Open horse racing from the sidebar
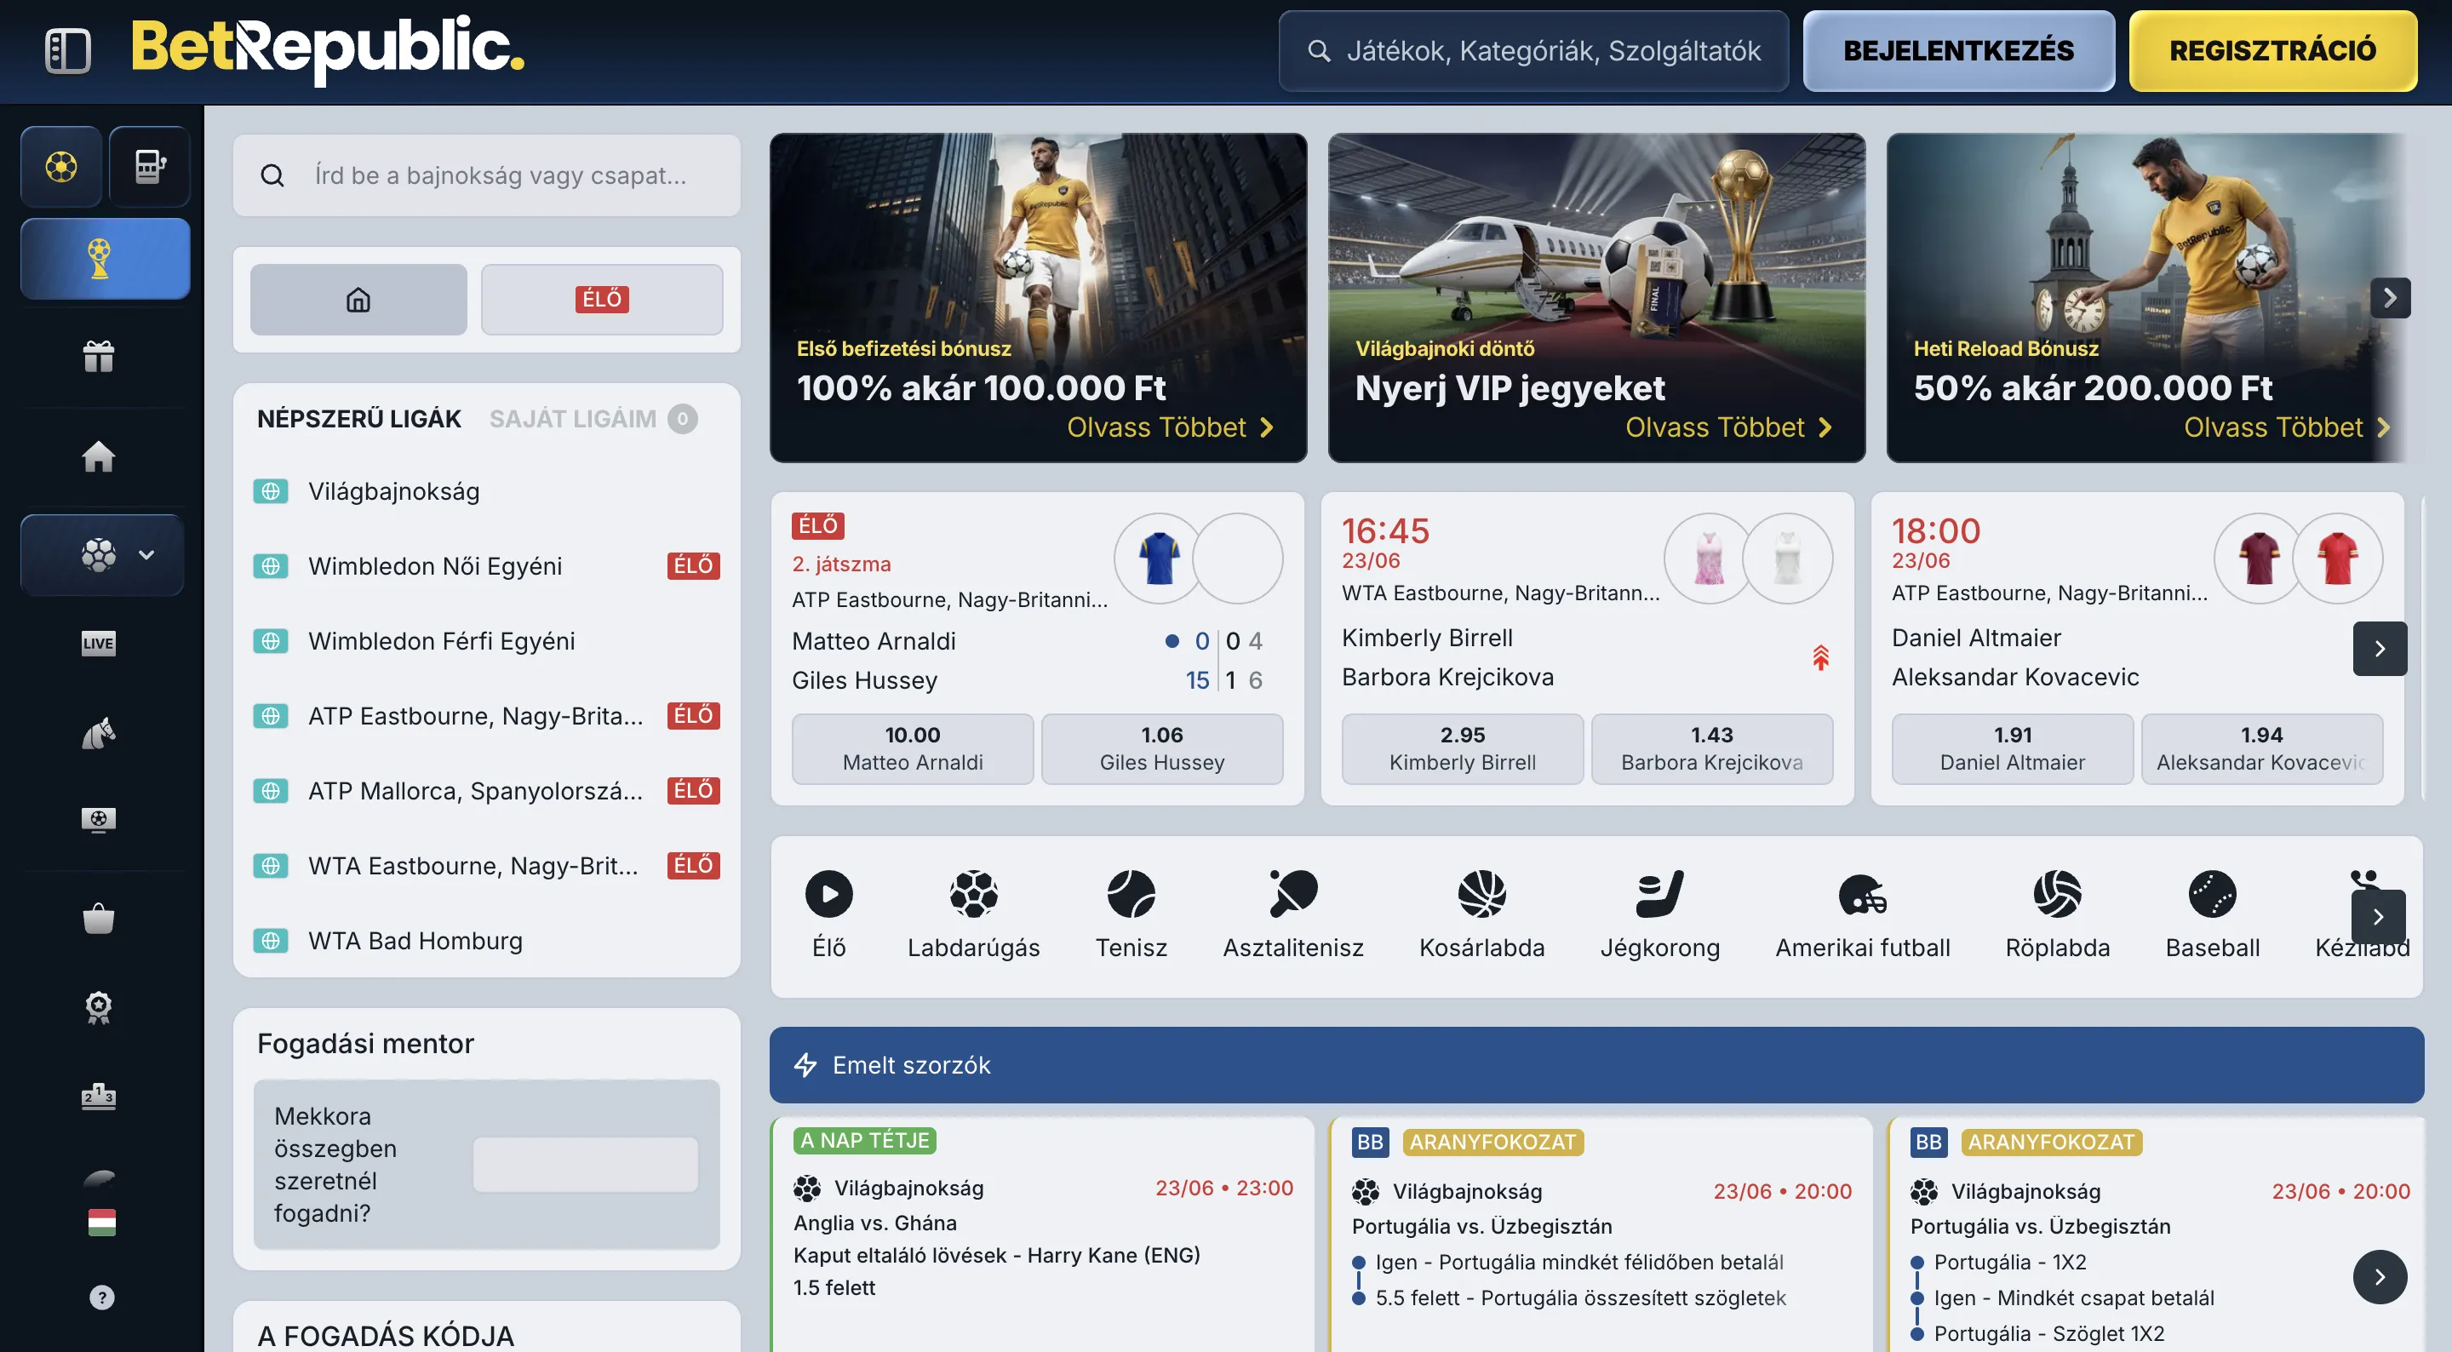This screenshot has height=1352, width=2452. [99, 732]
